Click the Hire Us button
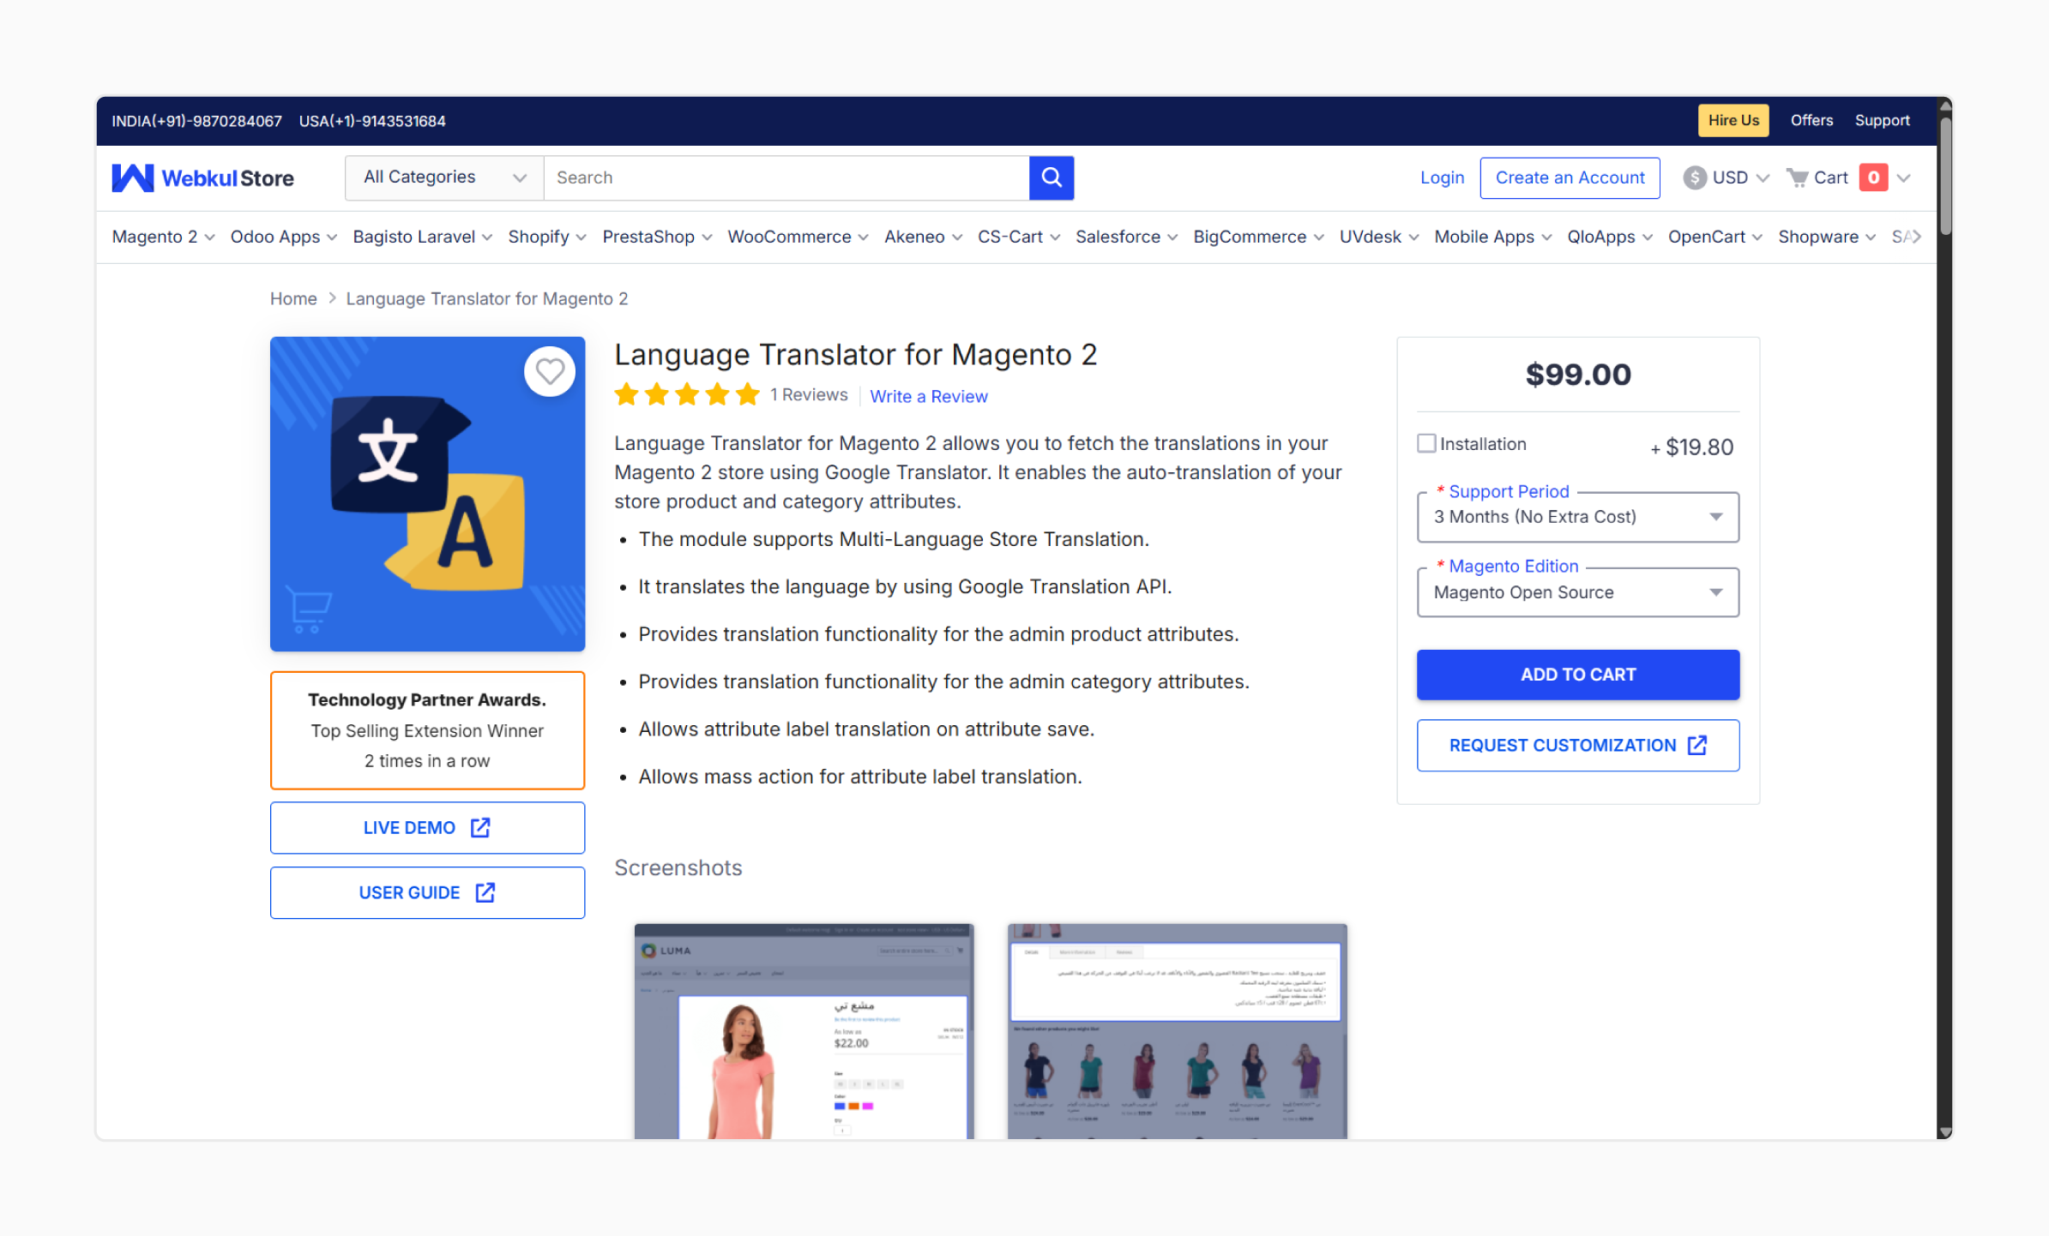2049x1236 pixels. [x=1733, y=120]
